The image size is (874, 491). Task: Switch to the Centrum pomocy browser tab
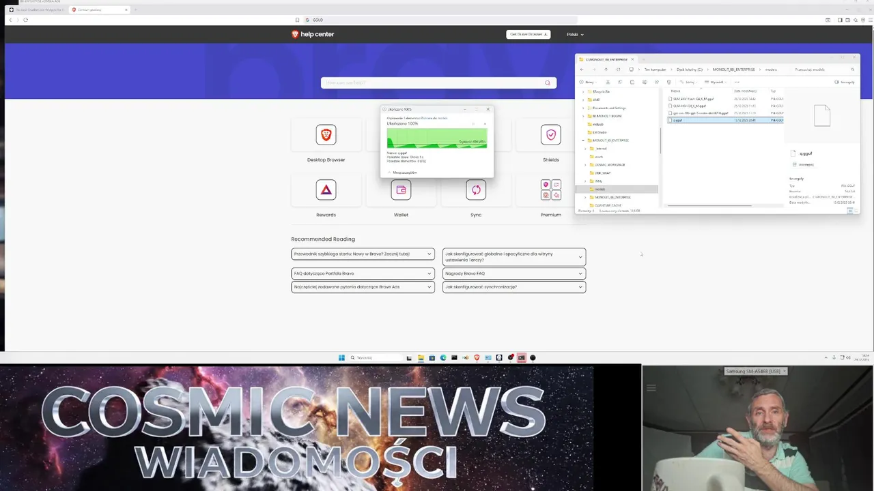[x=99, y=10]
